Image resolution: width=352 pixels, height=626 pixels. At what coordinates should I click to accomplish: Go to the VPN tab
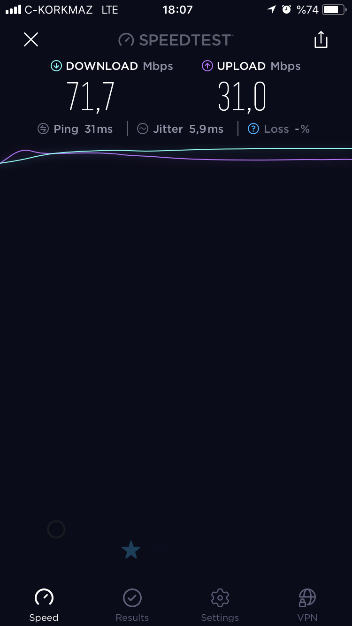pyautogui.click(x=307, y=605)
